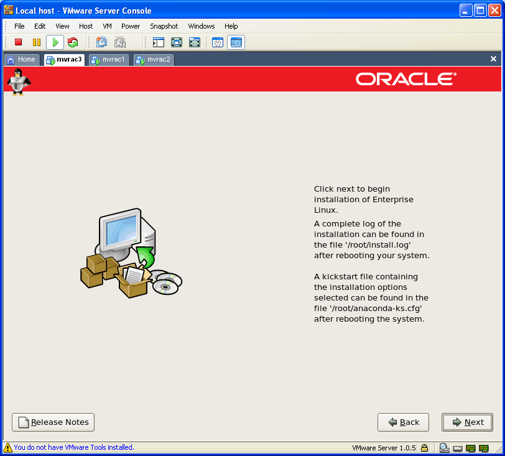Toggle the Show/Hide sidebar inventory icon
The width and height of the screenshot is (505, 456).
click(159, 42)
